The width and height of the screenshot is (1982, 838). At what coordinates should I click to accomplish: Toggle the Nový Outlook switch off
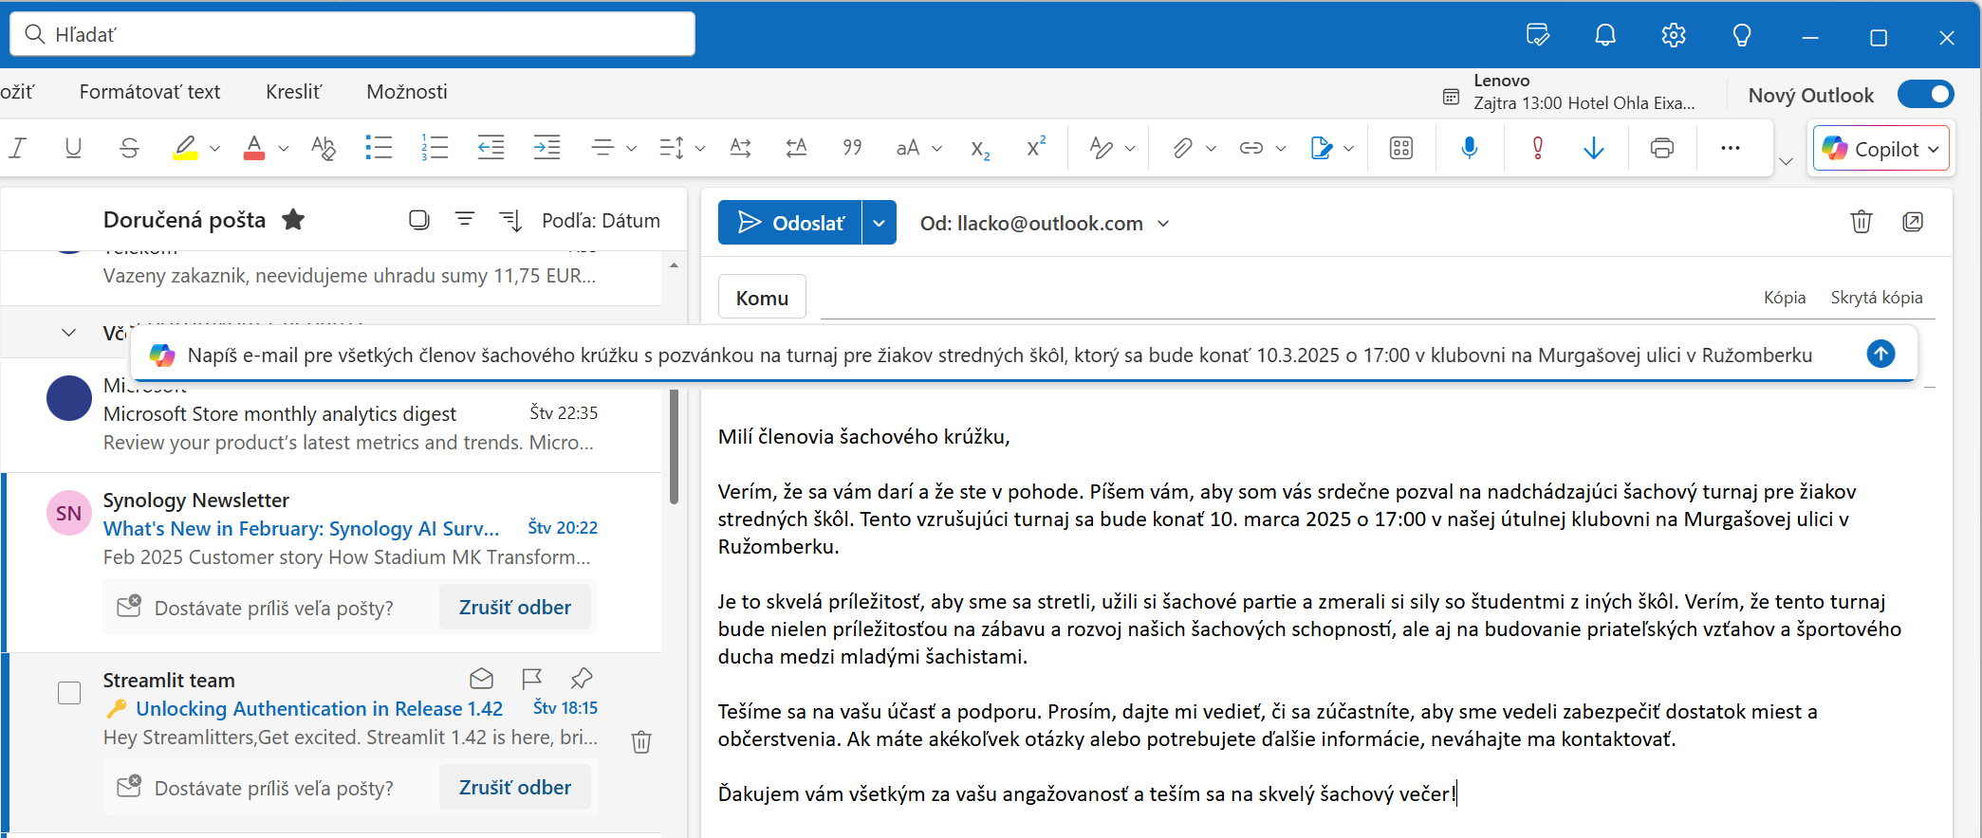(x=1925, y=95)
